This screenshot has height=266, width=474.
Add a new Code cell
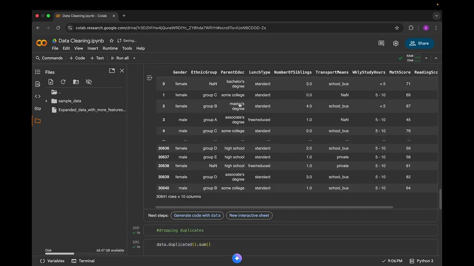[x=77, y=58]
